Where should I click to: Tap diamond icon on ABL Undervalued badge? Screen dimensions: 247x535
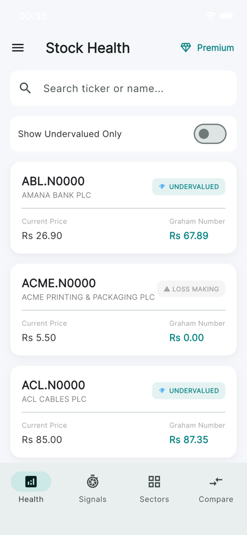click(162, 187)
